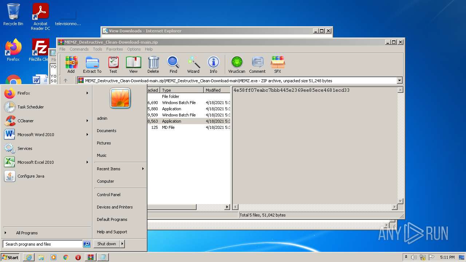Click Windows Explorer taskbar icon
Screen dimensions: 466x262
41,257
